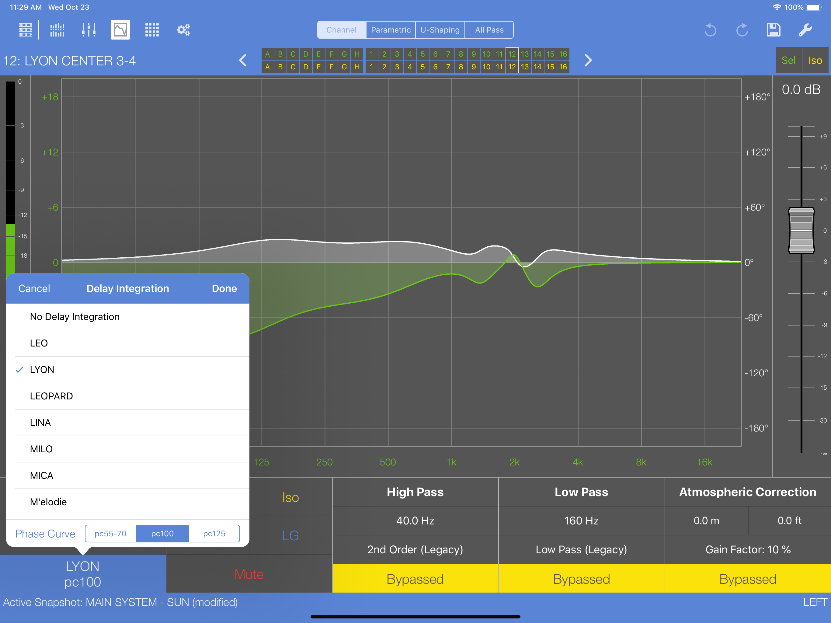Toggle the High Pass Bypassed button
The image size is (831, 623).
415,579
